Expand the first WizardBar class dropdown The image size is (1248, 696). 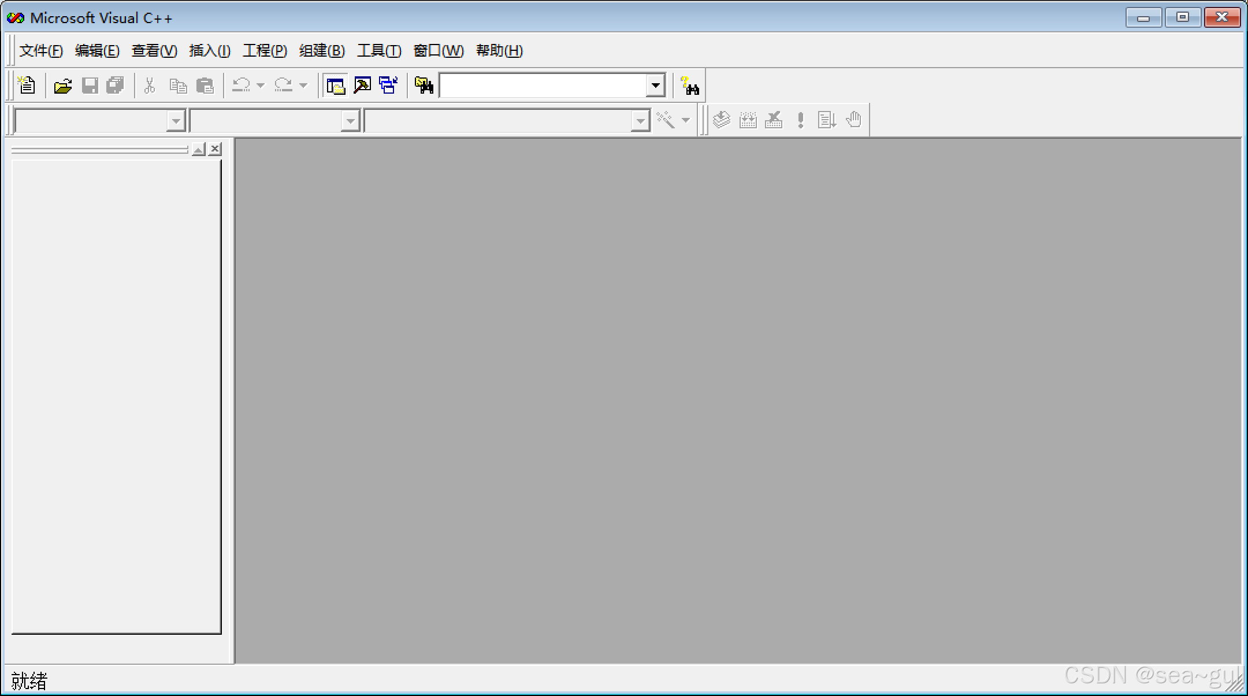176,121
